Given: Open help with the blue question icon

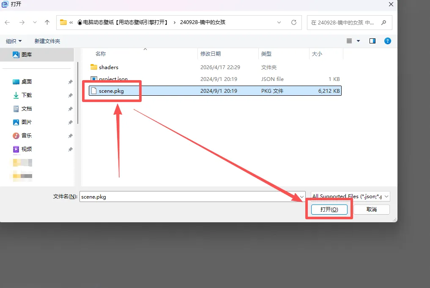Looking at the screenshot, I should coord(387,41).
